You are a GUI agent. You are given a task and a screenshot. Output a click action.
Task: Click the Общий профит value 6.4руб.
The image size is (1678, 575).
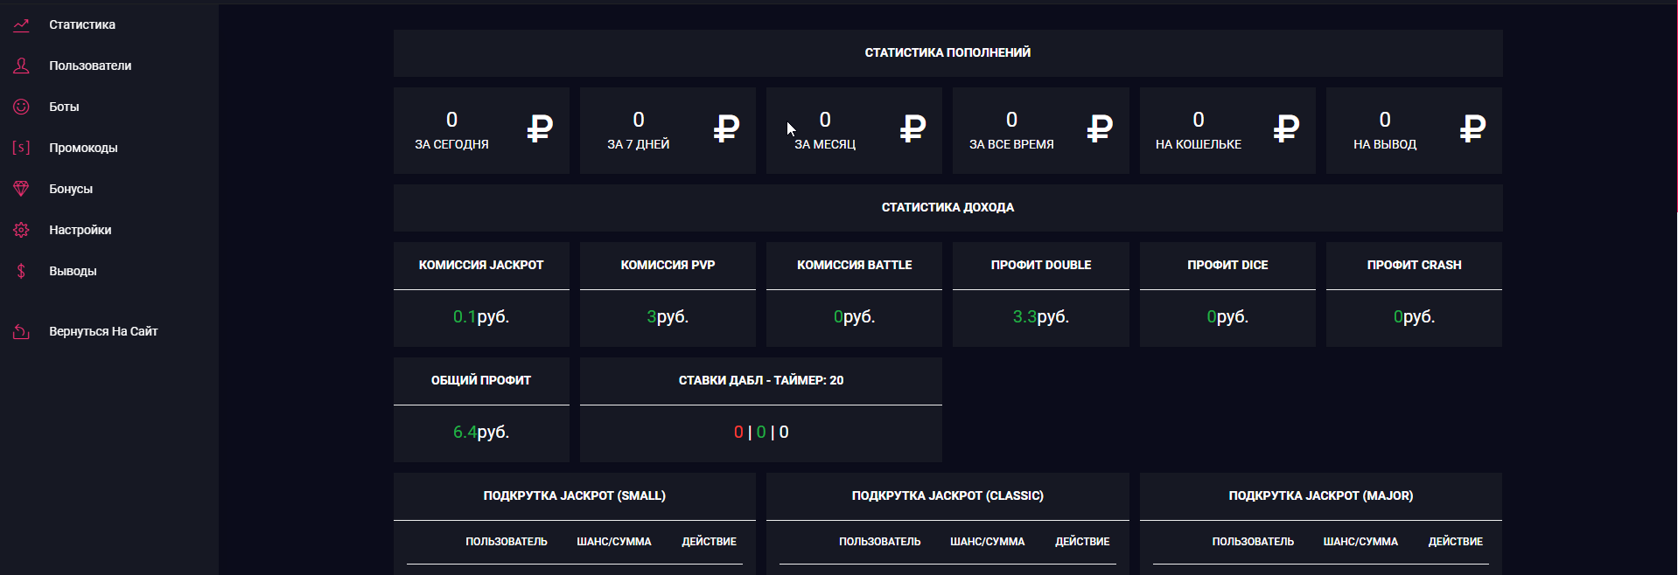coord(481,432)
